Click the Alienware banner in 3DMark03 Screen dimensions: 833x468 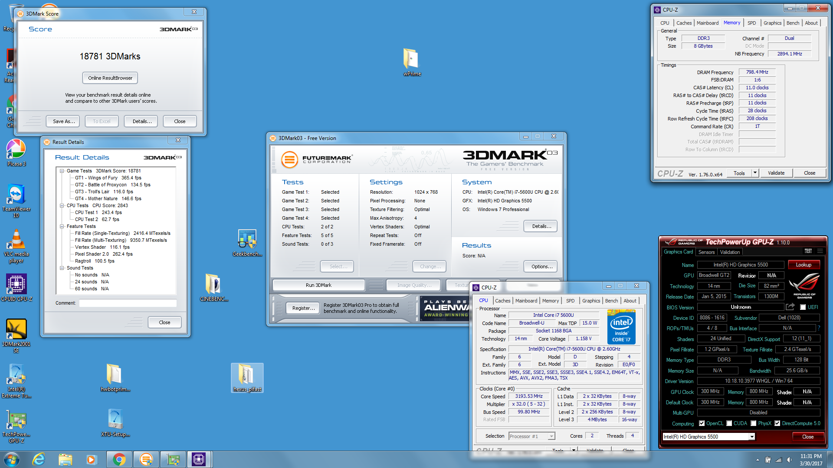click(x=445, y=308)
